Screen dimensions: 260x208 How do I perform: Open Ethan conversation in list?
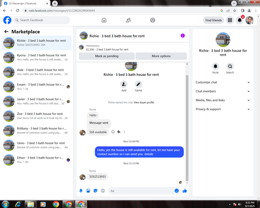pyautogui.click(x=36, y=160)
